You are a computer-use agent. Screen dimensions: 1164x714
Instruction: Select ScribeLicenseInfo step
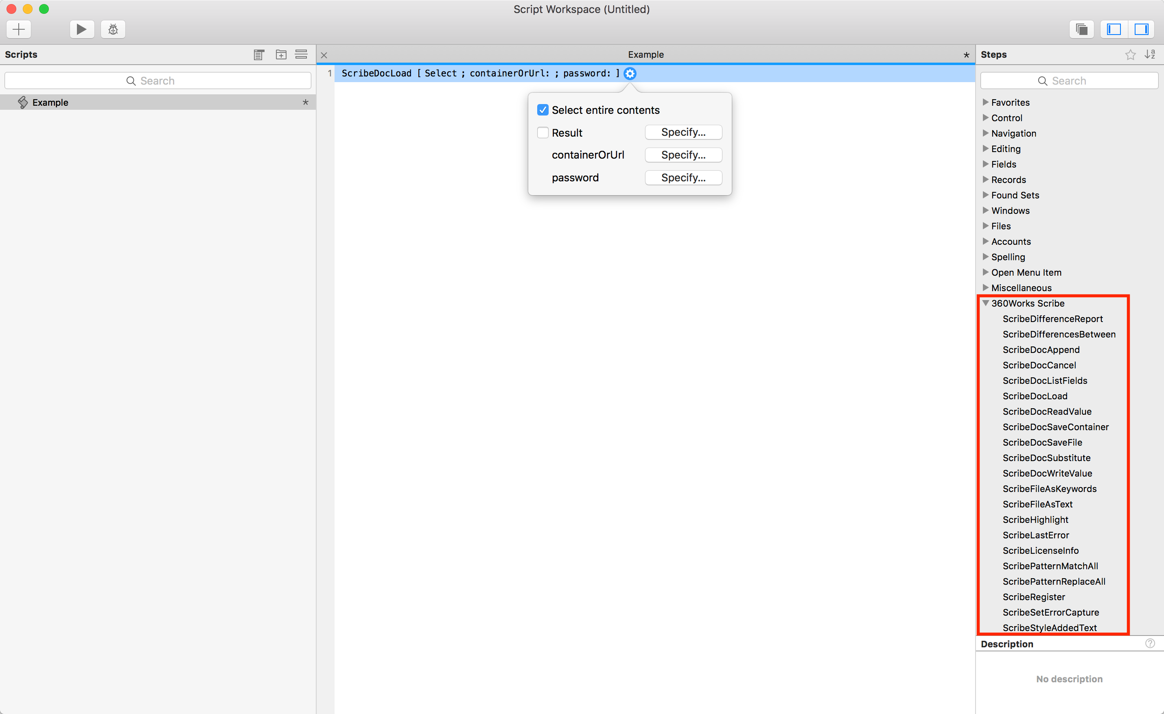1041,551
